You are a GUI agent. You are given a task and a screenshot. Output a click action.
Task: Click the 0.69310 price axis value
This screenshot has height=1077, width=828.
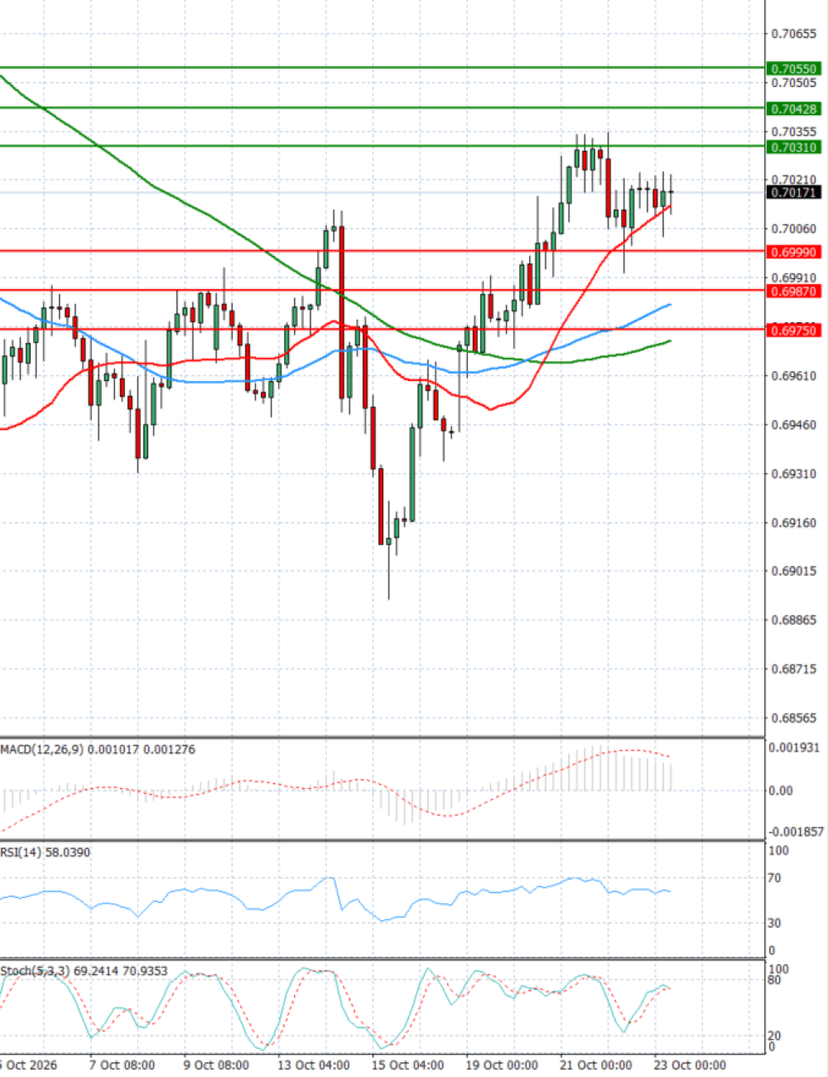[x=793, y=474]
